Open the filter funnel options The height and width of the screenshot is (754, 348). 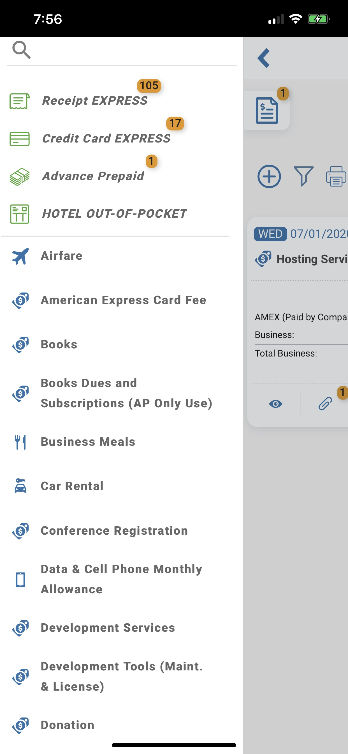pos(303,176)
